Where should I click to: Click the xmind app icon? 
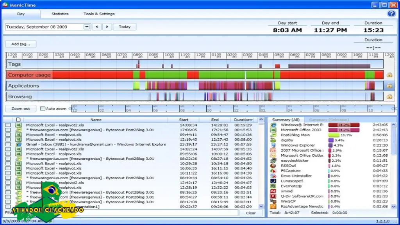point(273,191)
